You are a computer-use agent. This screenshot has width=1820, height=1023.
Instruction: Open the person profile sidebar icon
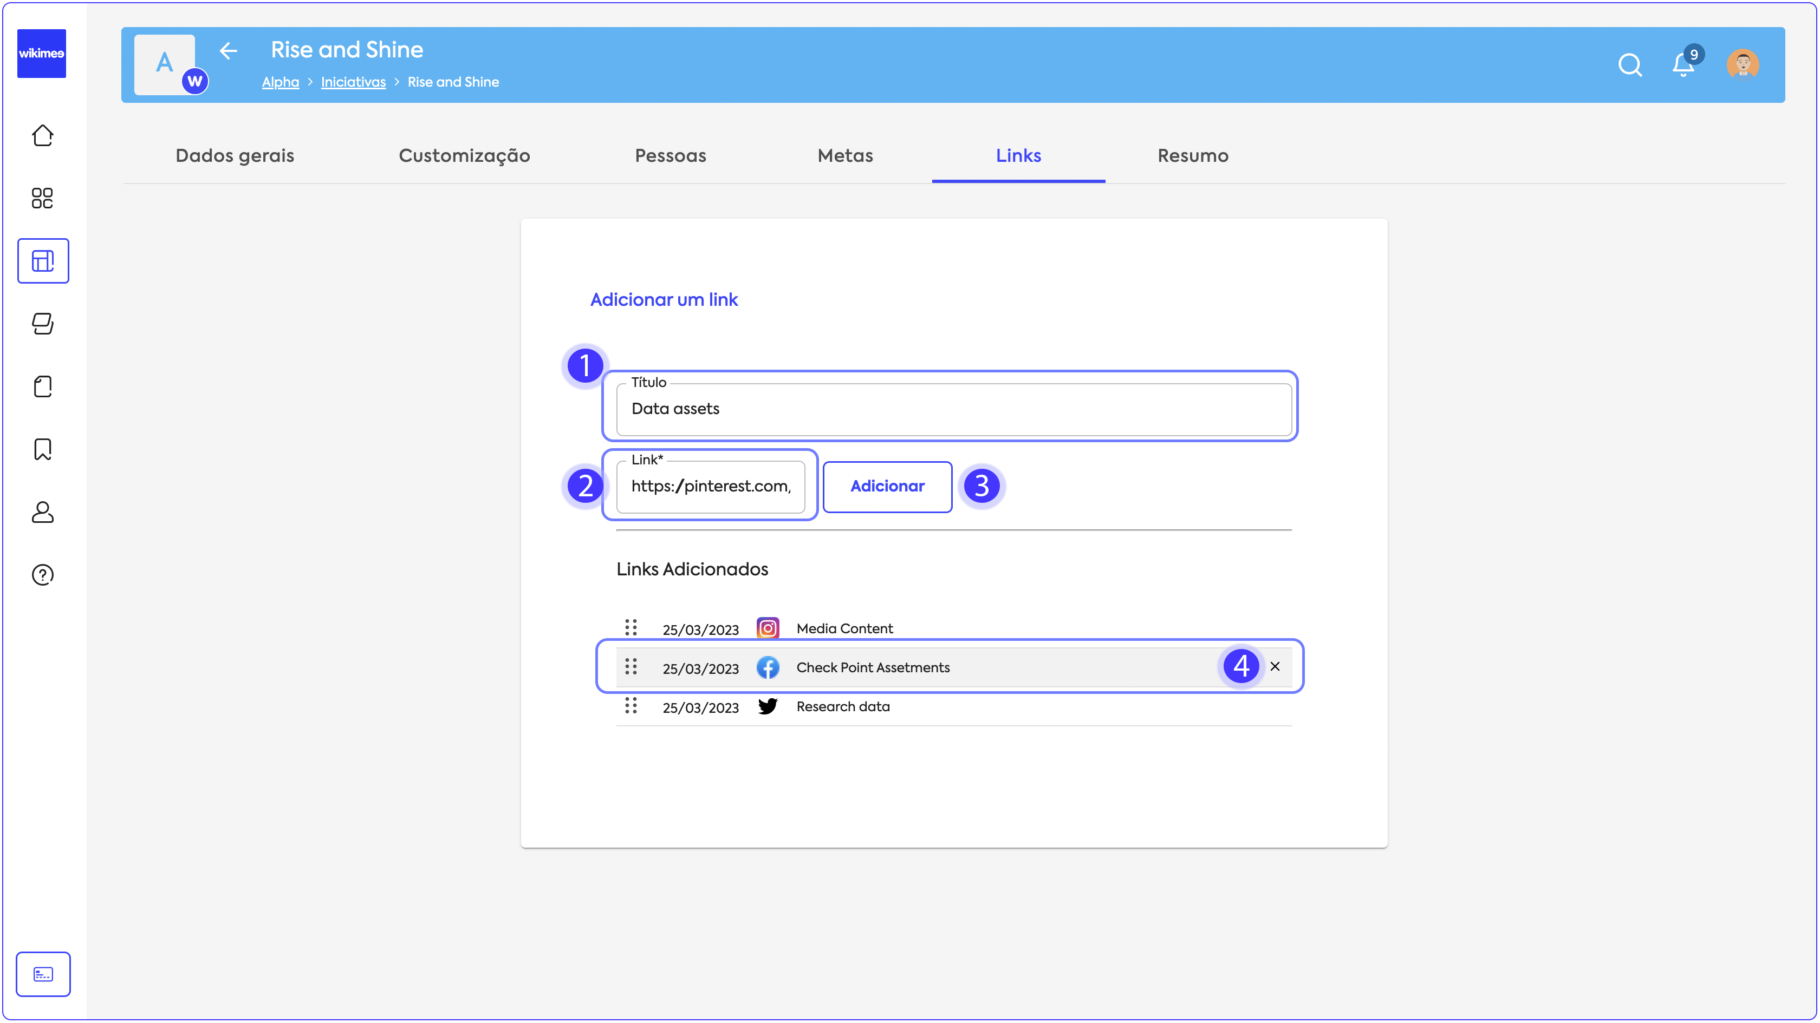click(42, 512)
